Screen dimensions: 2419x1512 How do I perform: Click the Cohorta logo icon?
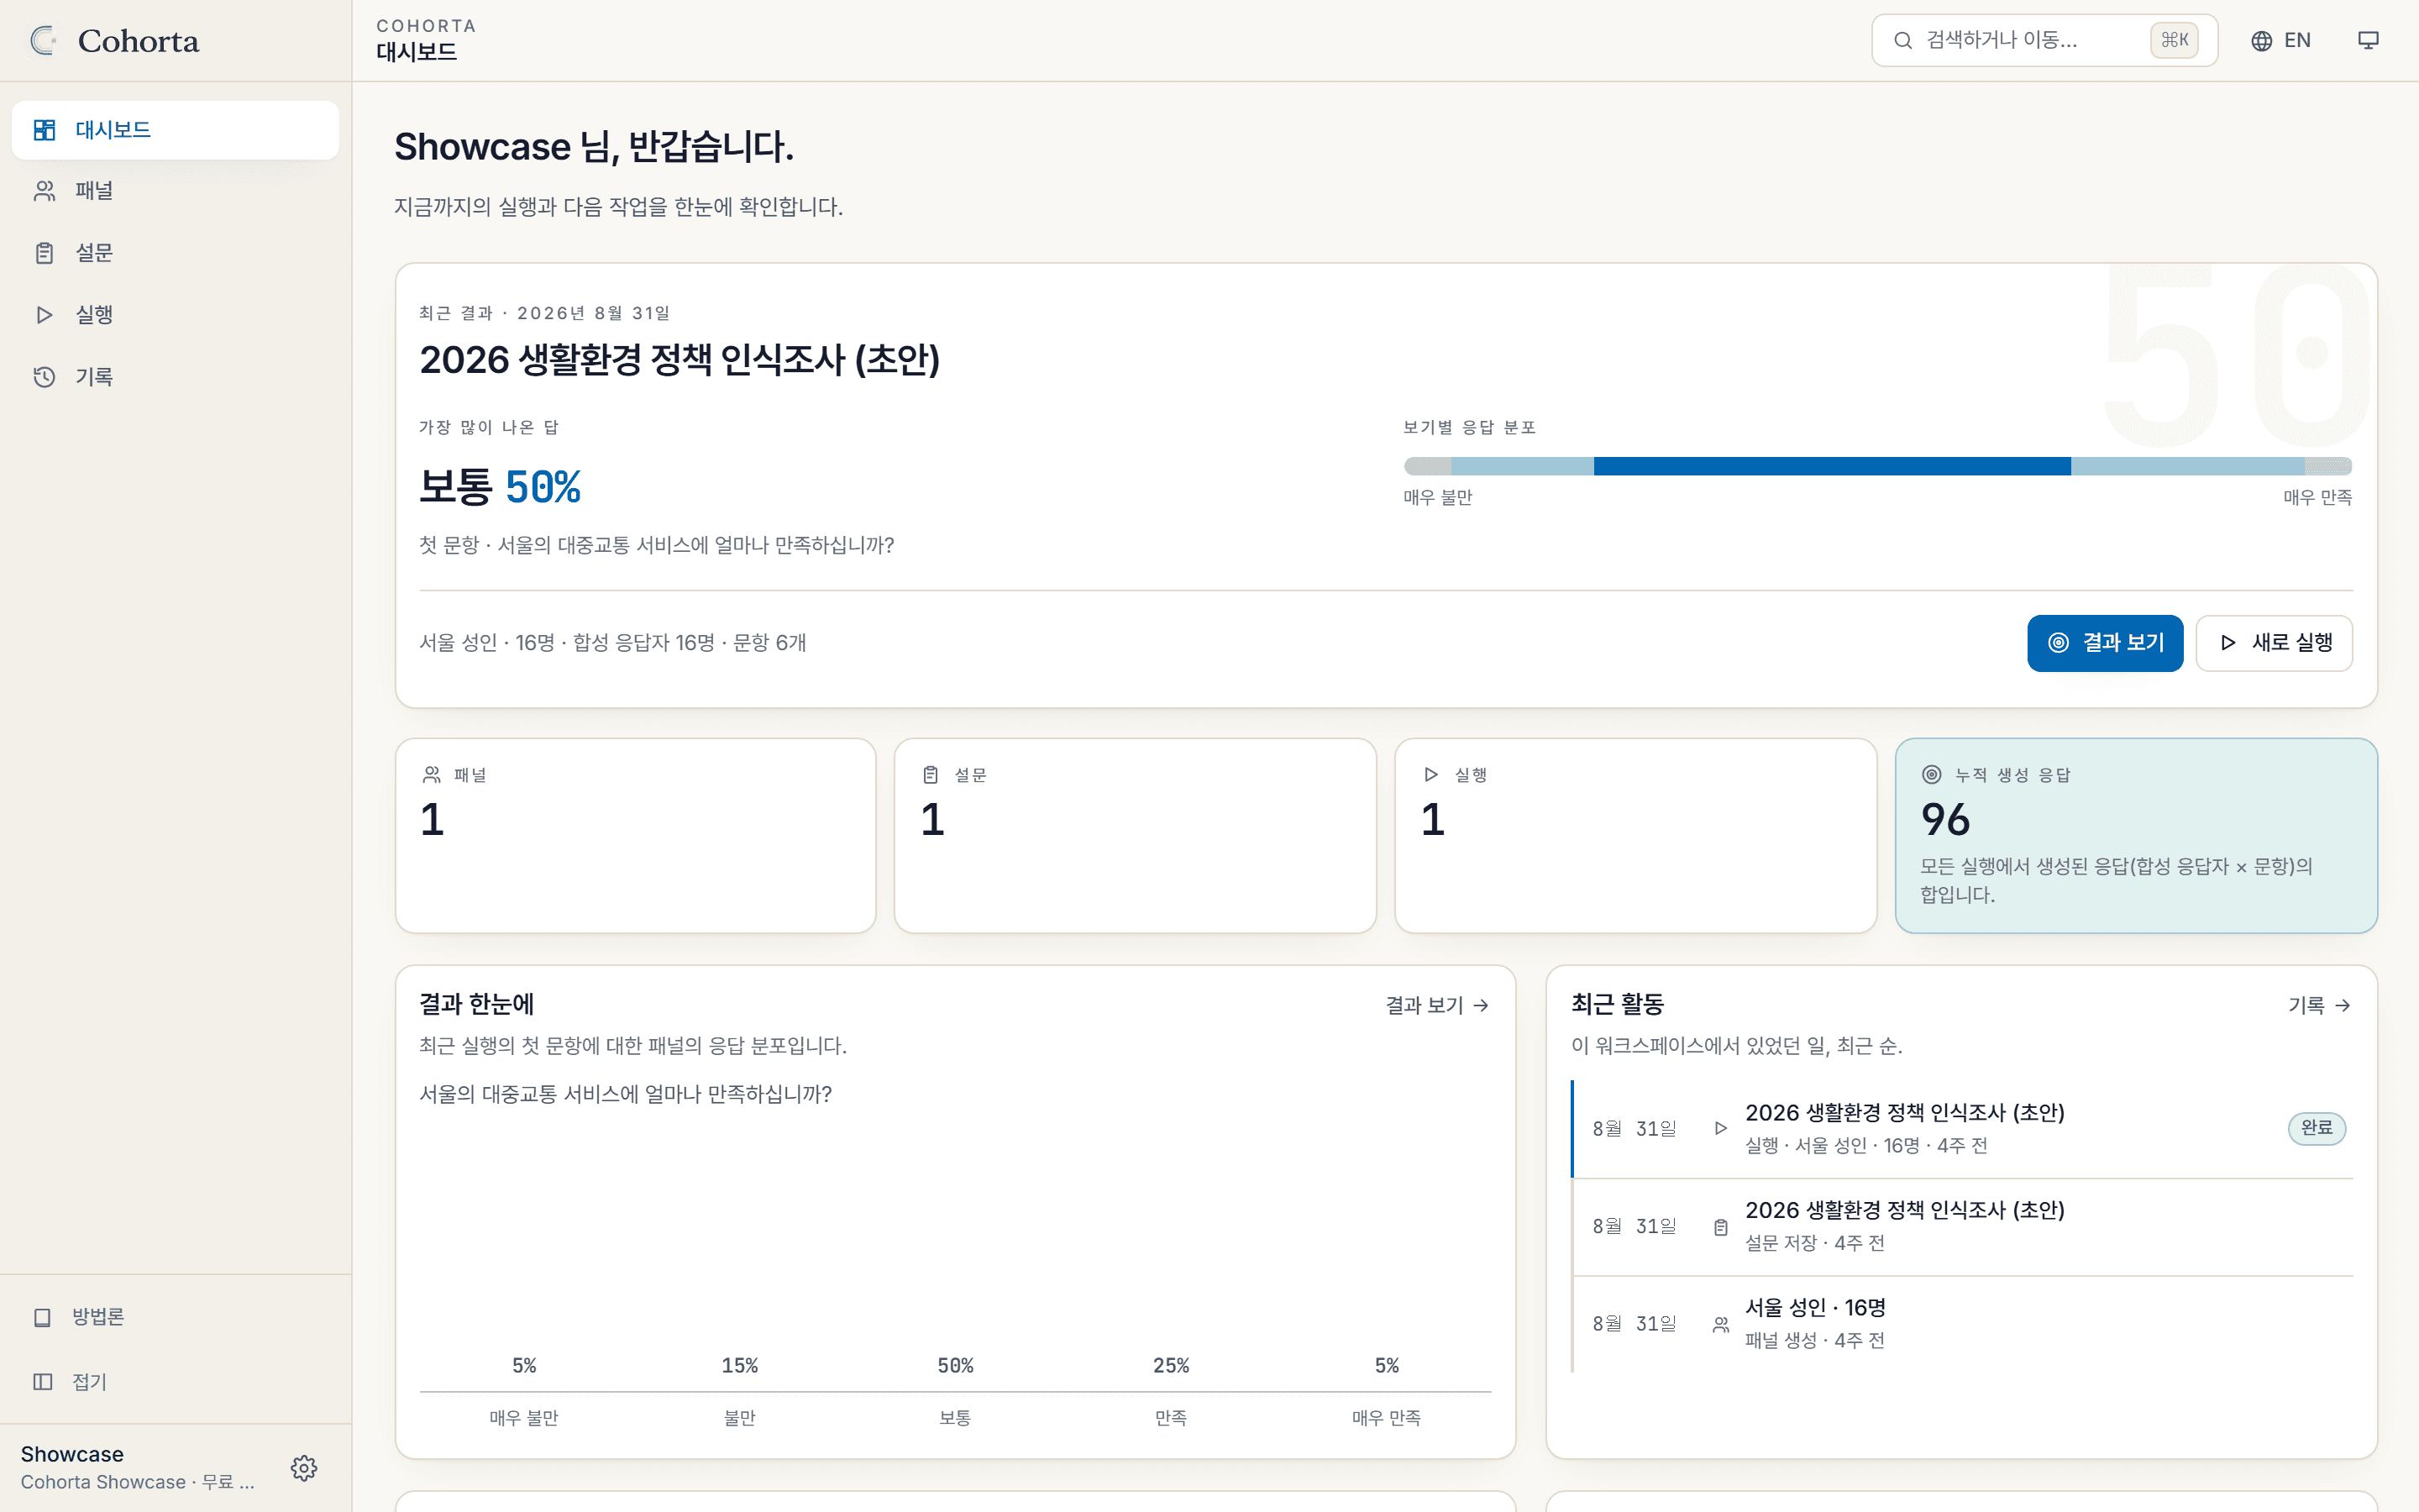(x=43, y=41)
